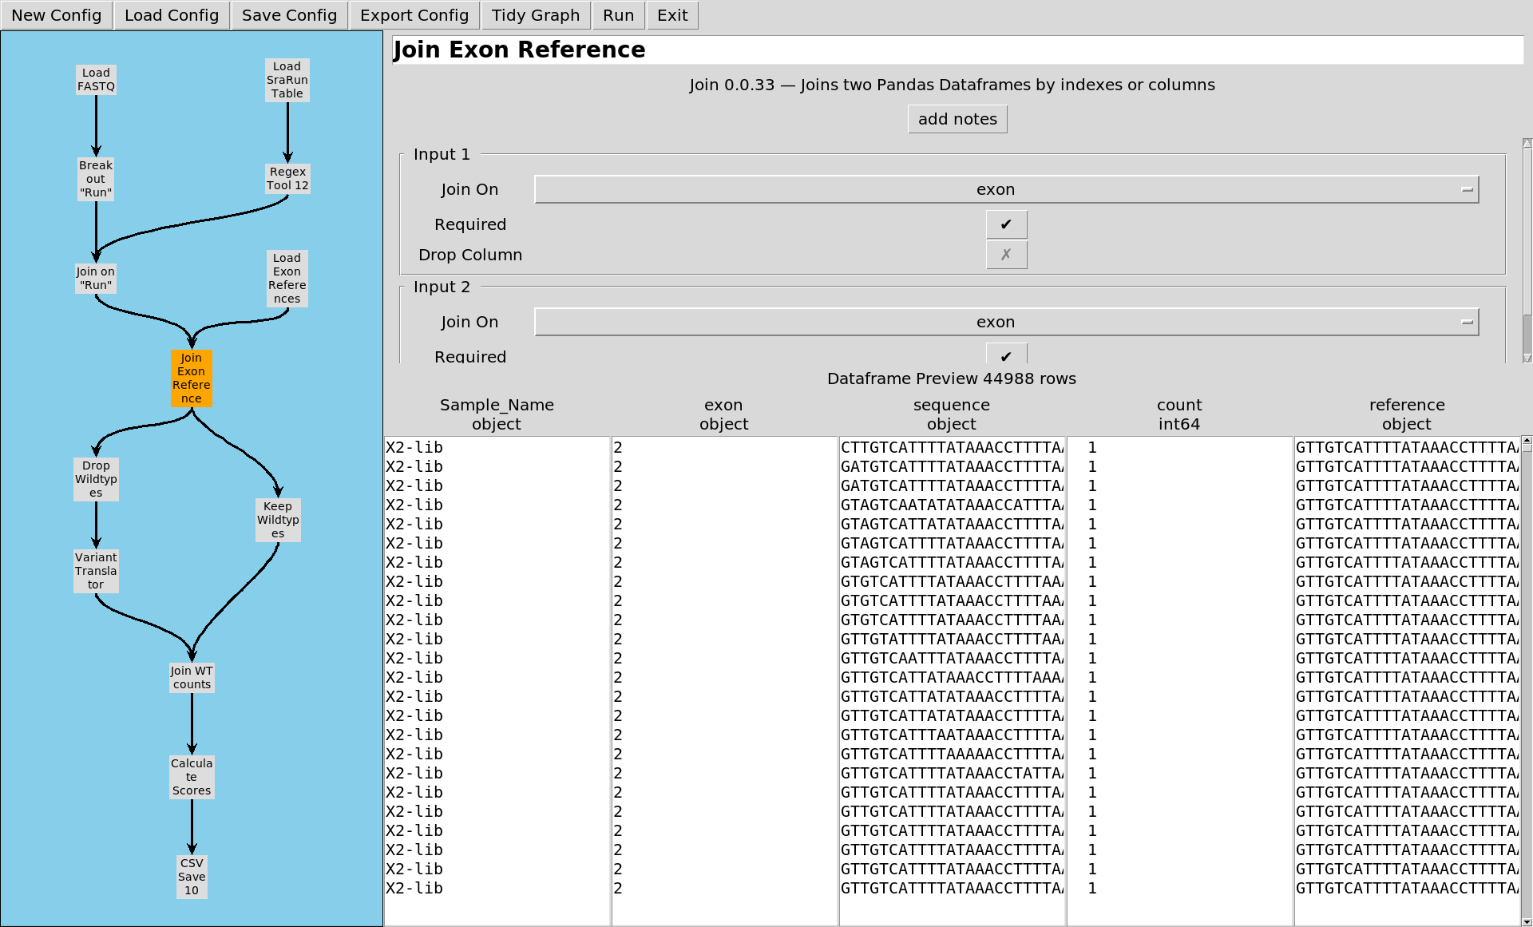
Task: Click the Drop Wildtypes node
Action: (x=96, y=479)
